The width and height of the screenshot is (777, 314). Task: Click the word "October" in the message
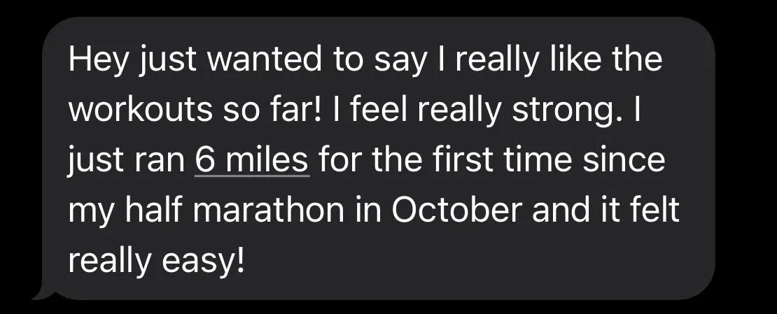pos(457,210)
